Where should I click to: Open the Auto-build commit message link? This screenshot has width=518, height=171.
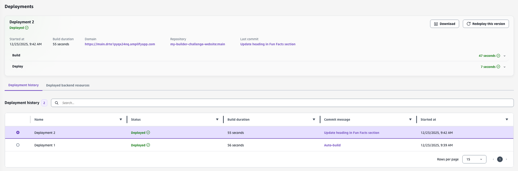click(332, 145)
